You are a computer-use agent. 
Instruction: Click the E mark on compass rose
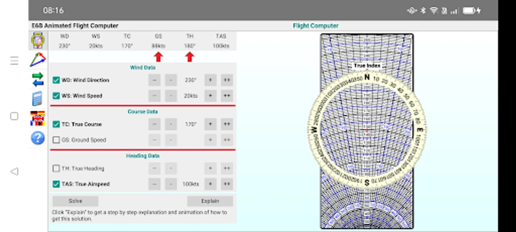click(420, 130)
